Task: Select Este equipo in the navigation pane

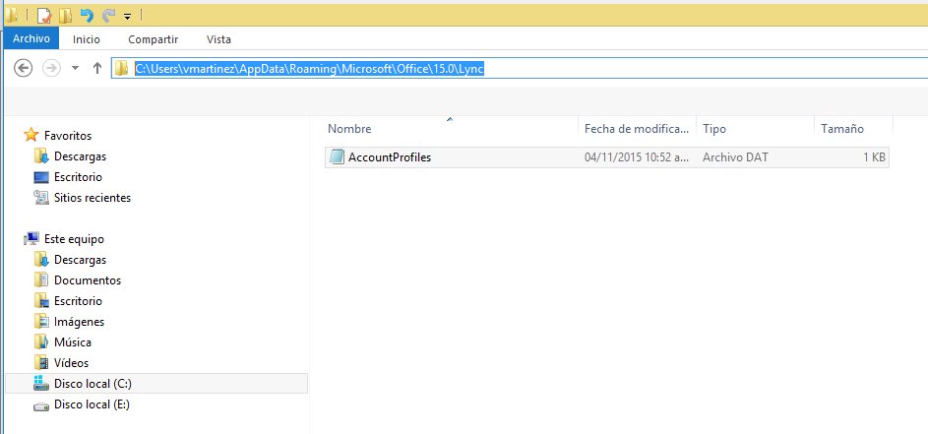Action: point(74,239)
